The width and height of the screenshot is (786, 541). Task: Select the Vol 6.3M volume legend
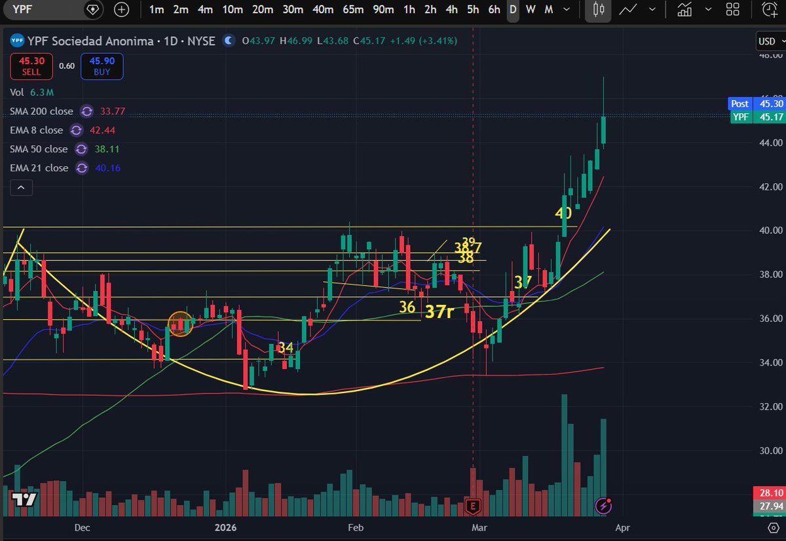click(31, 93)
